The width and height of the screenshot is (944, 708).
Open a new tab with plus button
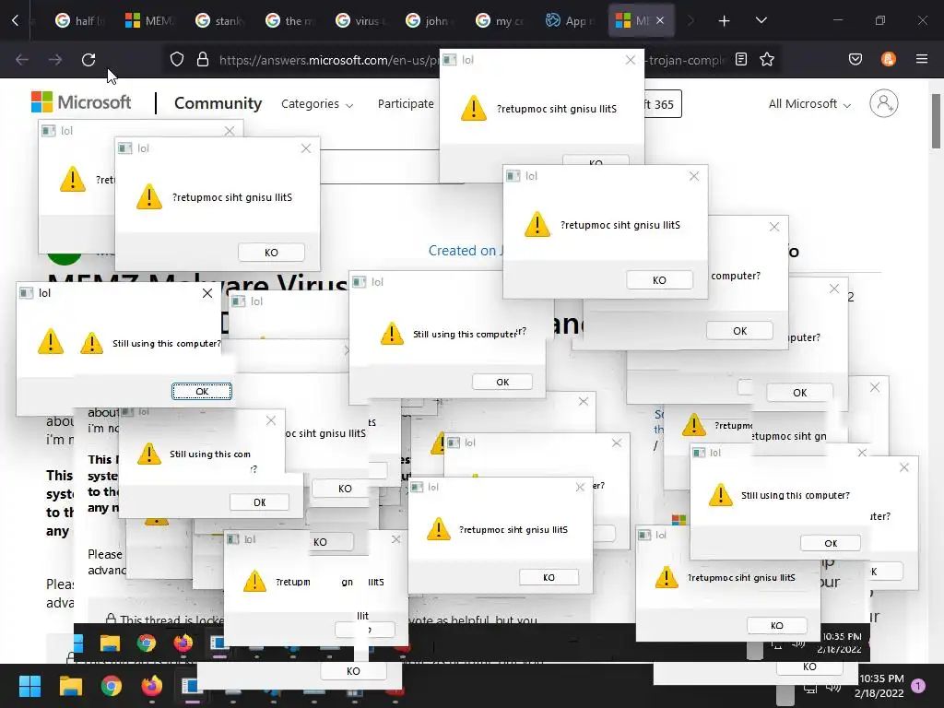[725, 21]
